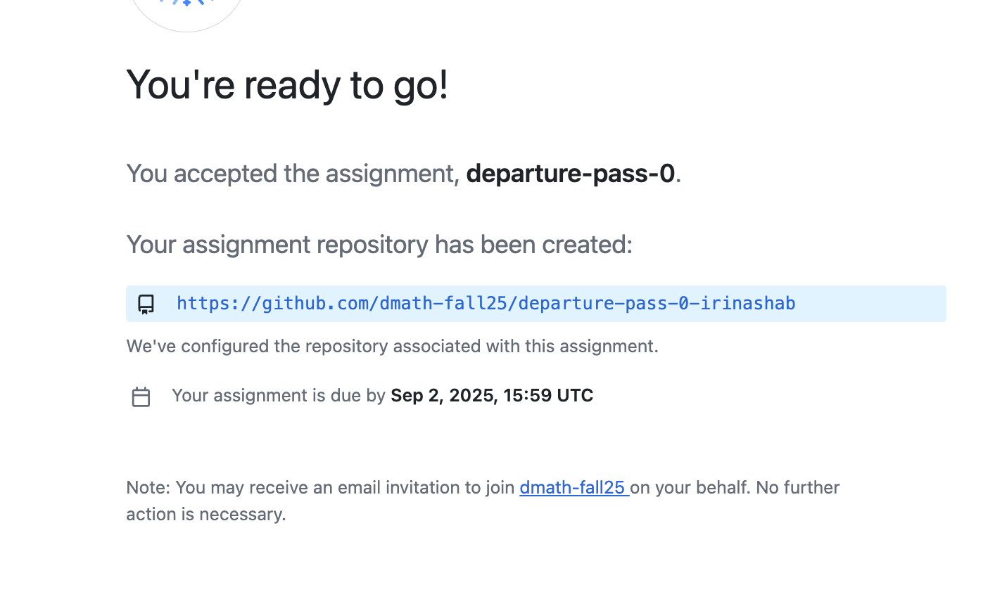Click "You accepted the assignment" text

[293, 174]
